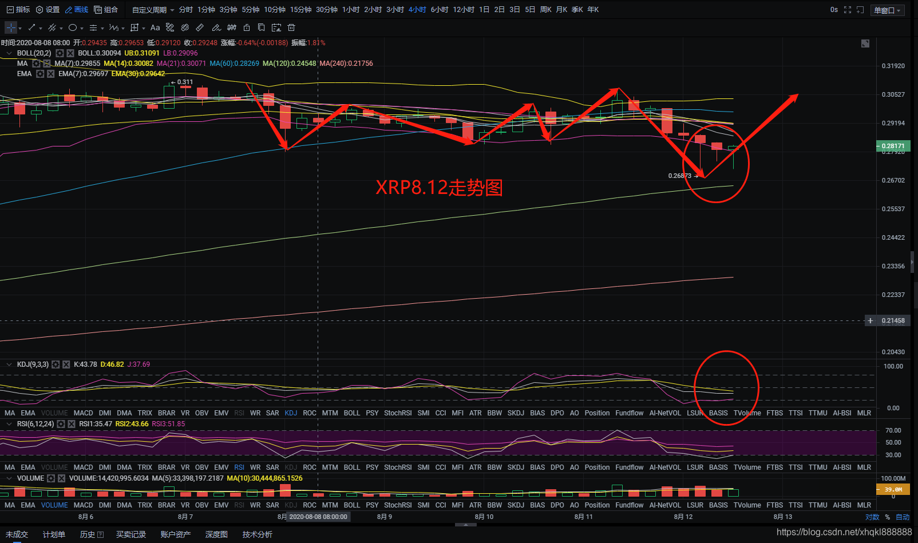
Task: Click the copy drawings icon
Action: pyautogui.click(x=261, y=27)
